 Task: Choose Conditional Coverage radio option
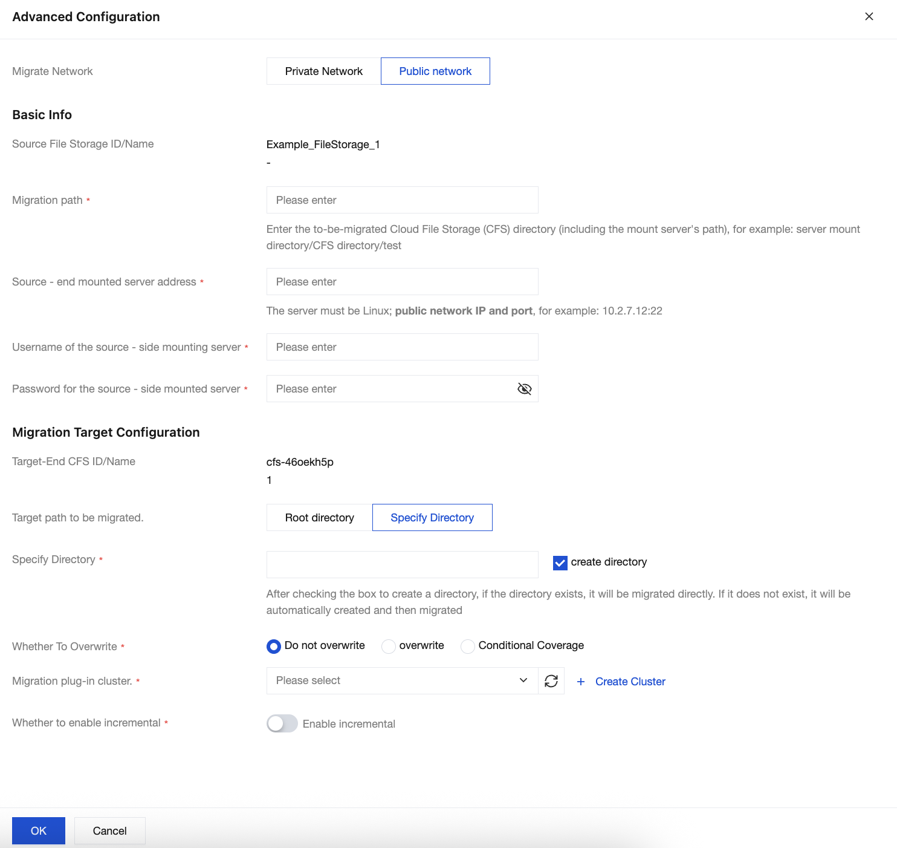[468, 647]
